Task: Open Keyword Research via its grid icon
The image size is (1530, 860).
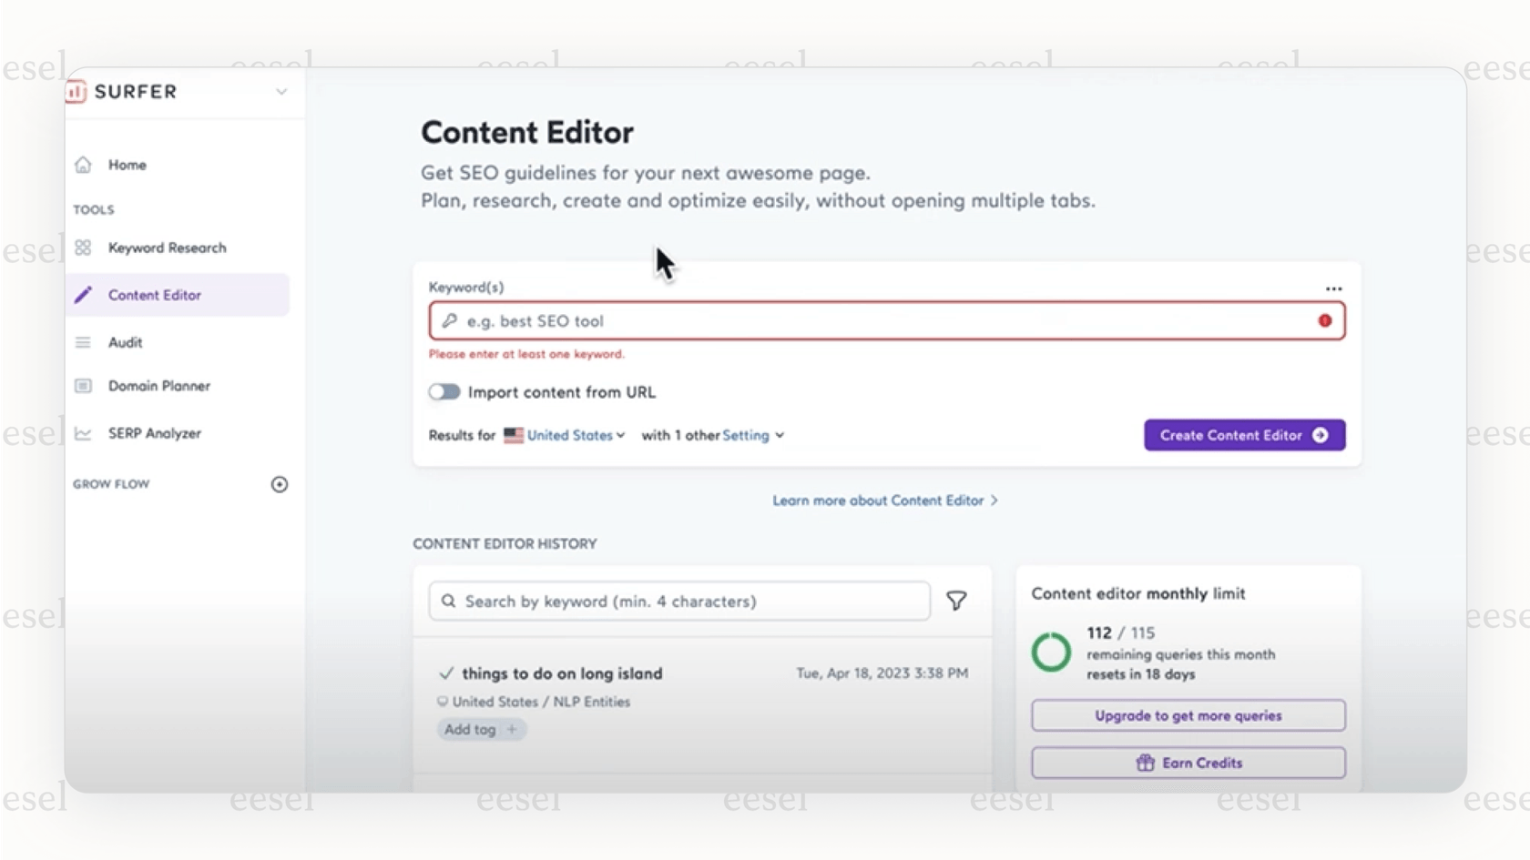Action: [x=83, y=247]
